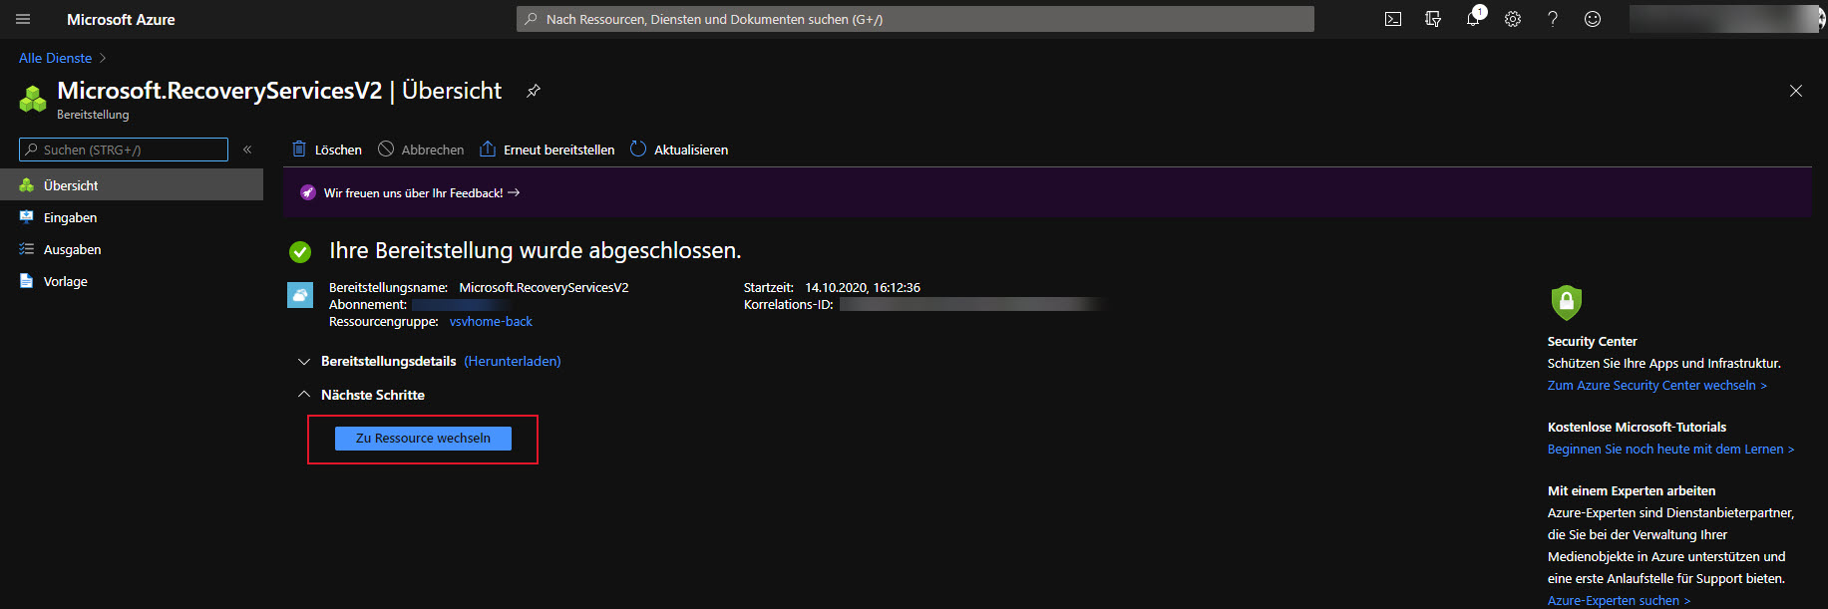Click the rocket icon in feedback banner
Viewport: 1828px width, 609px height.
[x=308, y=192]
